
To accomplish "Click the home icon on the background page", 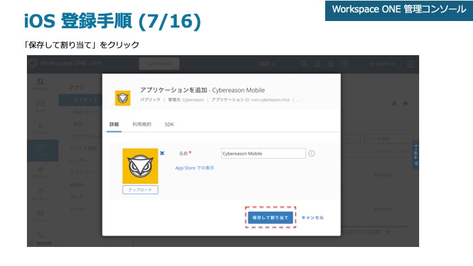I will [x=394, y=103].
